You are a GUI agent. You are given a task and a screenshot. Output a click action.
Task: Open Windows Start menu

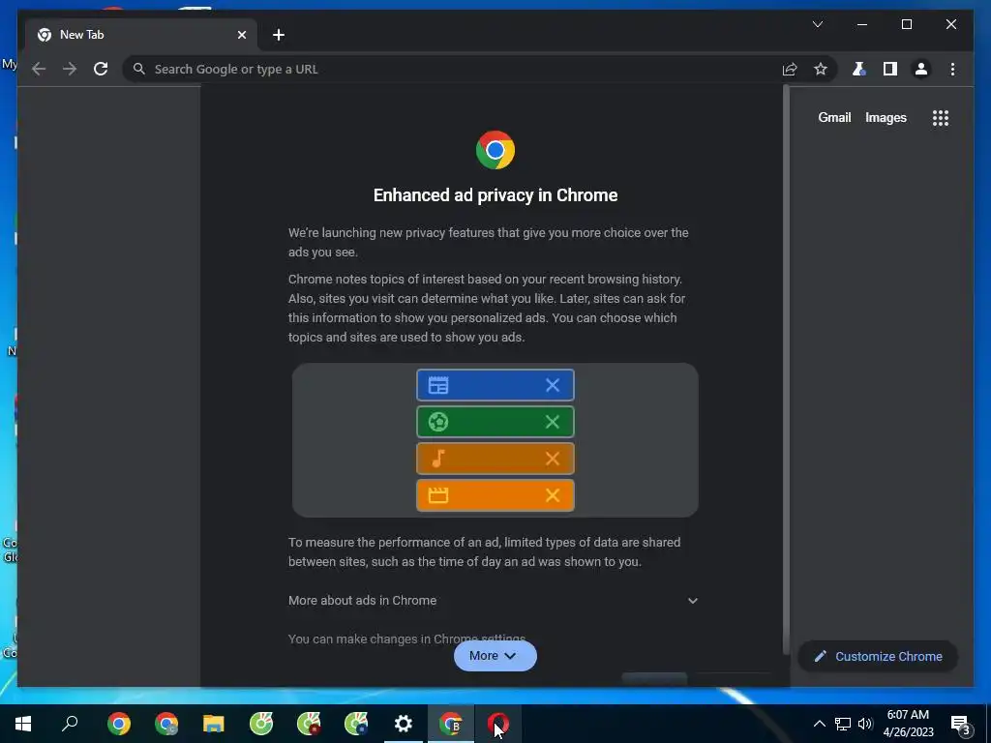click(23, 724)
